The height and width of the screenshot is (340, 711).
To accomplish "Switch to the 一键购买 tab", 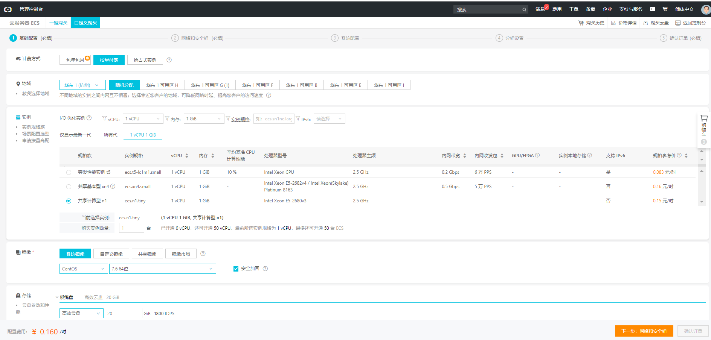I will click(x=58, y=23).
